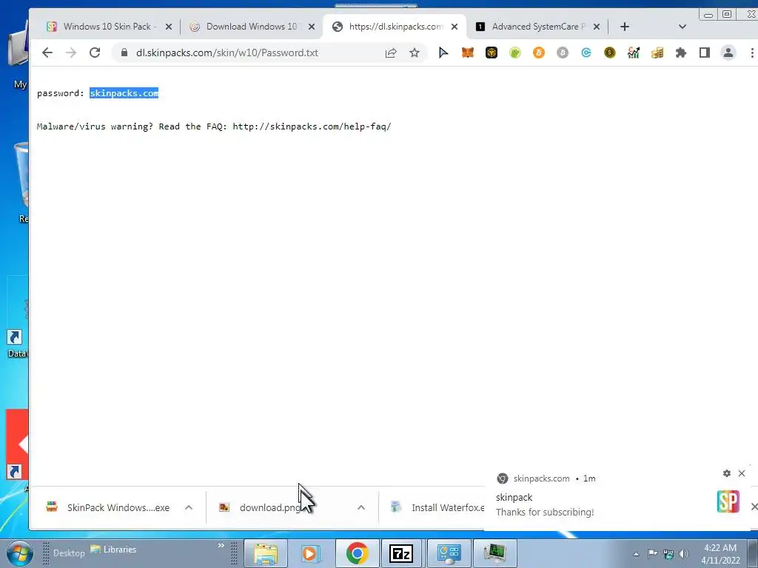Open the volume speaker icon in the tray
This screenshot has height=568, width=758.
pyautogui.click(x=683, y=554)
